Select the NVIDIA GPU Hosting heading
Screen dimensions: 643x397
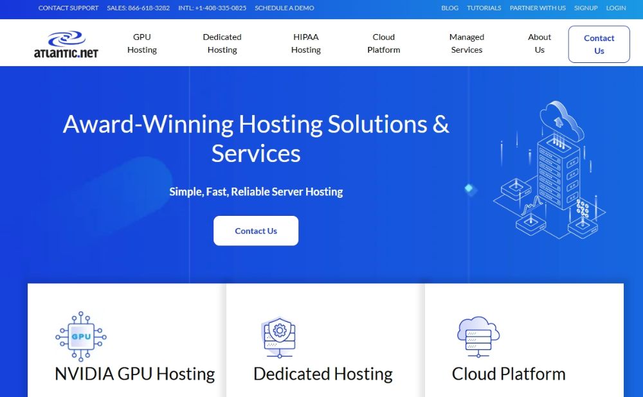point(134,374)
